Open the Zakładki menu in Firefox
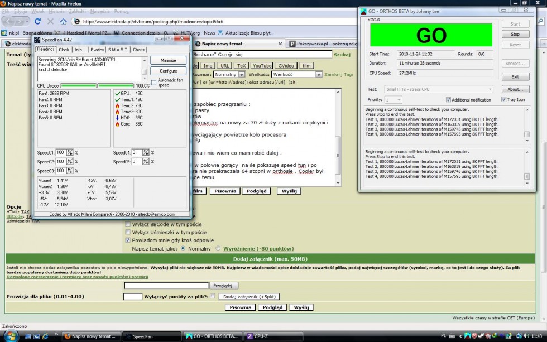Viewport: 547px width, 342px height. [77, 12]
